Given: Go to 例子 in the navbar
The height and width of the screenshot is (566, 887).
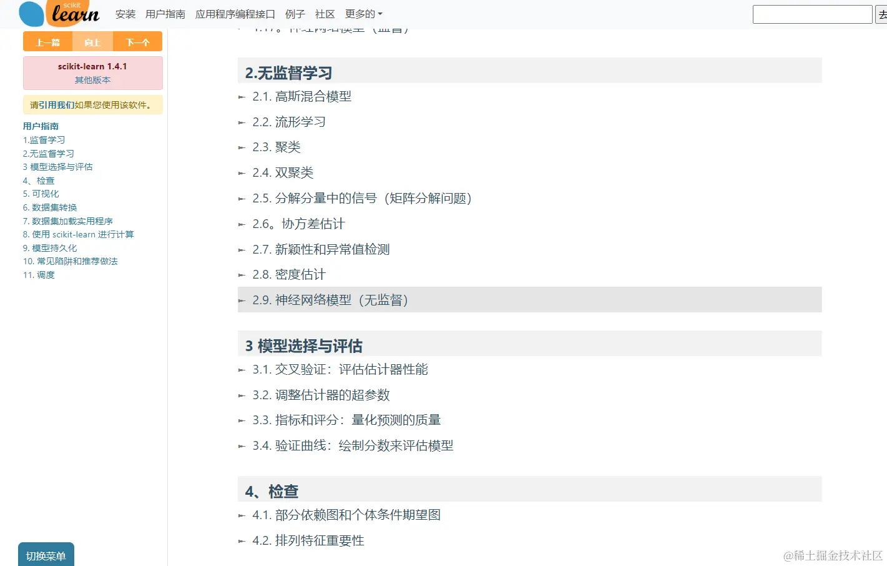Looking at the screenshot, I should (295, 14).
